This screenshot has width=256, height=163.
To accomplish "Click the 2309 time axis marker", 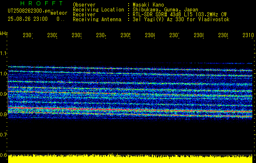I will 223,35.
